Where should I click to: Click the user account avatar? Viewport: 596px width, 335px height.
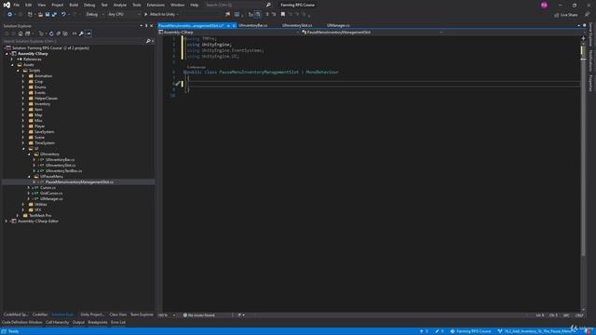pos(544,5)
